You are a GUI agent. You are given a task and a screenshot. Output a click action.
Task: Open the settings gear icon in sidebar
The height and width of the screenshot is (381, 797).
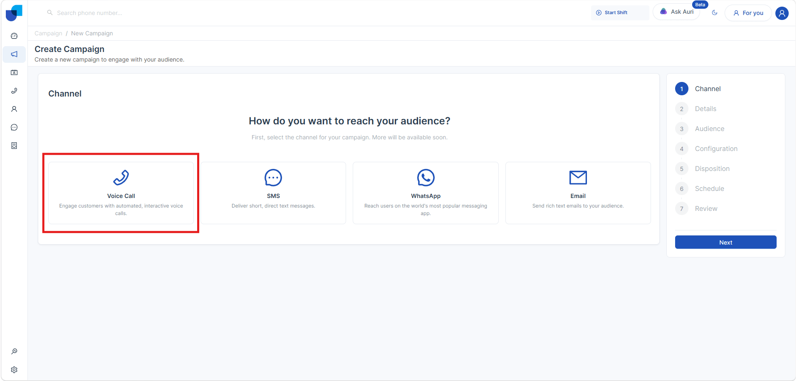14,370
